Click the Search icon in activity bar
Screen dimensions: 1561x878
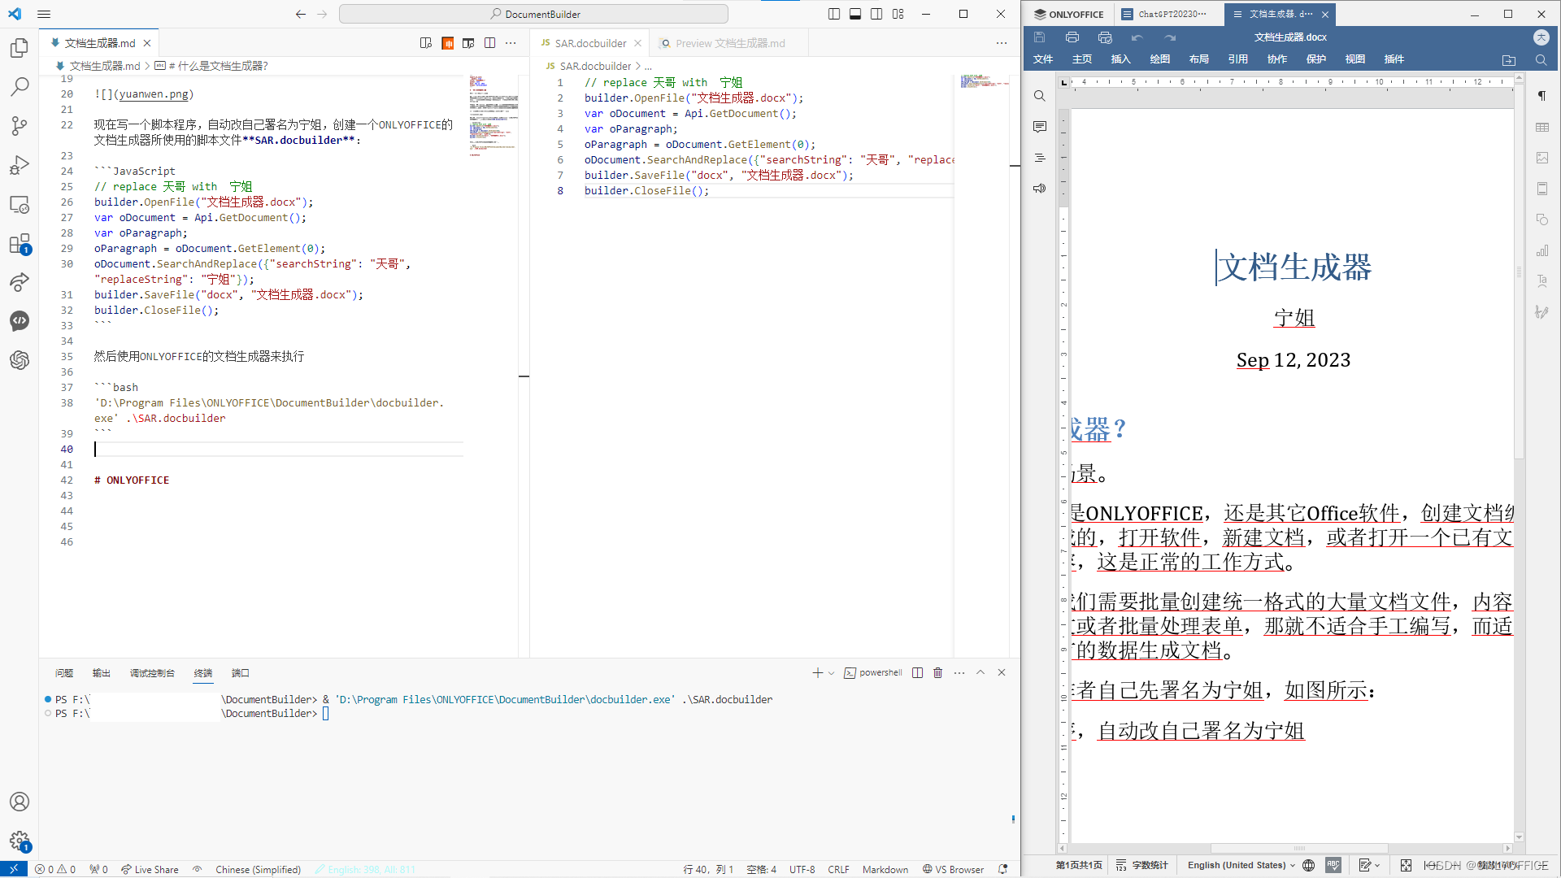(20, 87)
